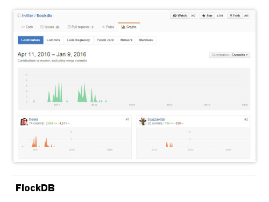269x202 pixels.
Task: Open the stargazers count 2,708
Action: (220, 16)
